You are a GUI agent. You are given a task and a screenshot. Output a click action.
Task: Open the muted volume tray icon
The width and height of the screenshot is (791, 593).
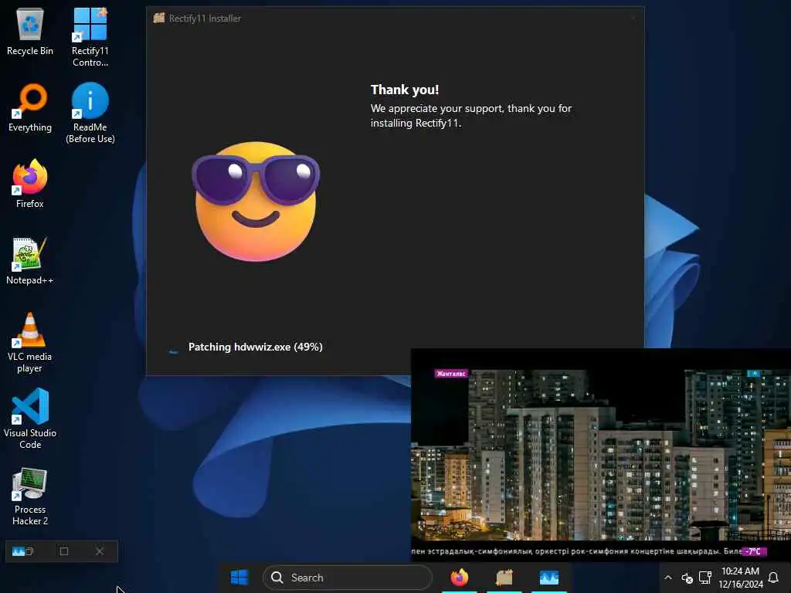tap(687, 578)
